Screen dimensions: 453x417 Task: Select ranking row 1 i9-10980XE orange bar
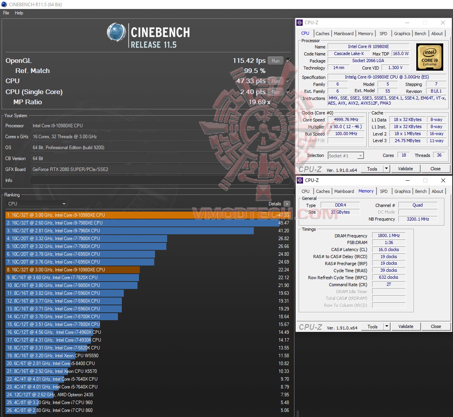coord(148,215)
